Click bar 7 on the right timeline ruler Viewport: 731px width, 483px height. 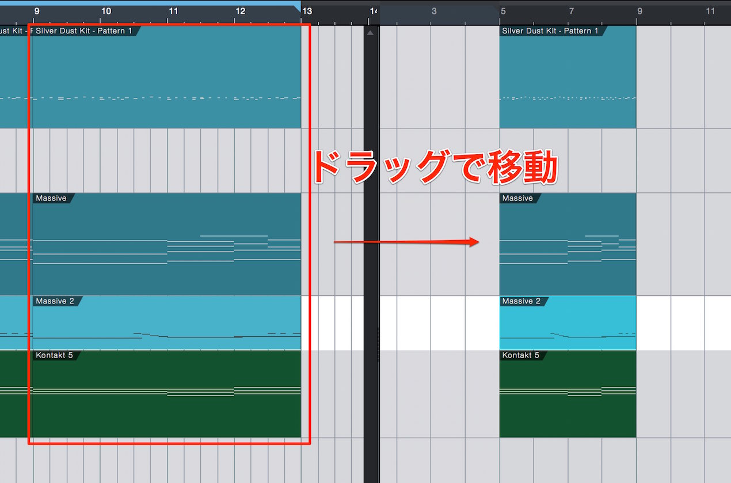coord(572,12)
